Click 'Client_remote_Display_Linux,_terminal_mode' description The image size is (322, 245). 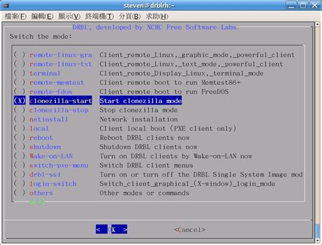[181, 73]
